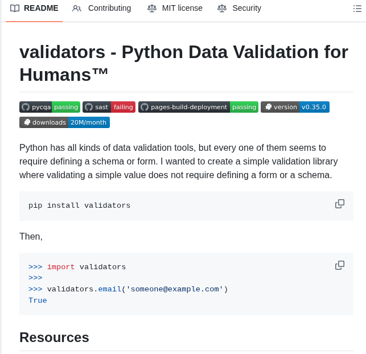
Task: Open the README tab
Action: tap(34, 9)
